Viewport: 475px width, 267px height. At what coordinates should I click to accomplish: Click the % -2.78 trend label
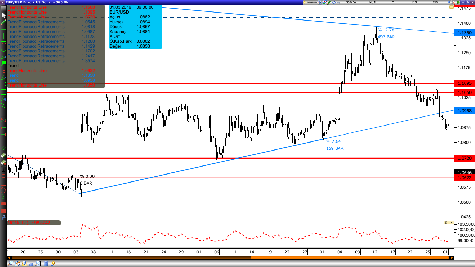[x=386, y=30]
